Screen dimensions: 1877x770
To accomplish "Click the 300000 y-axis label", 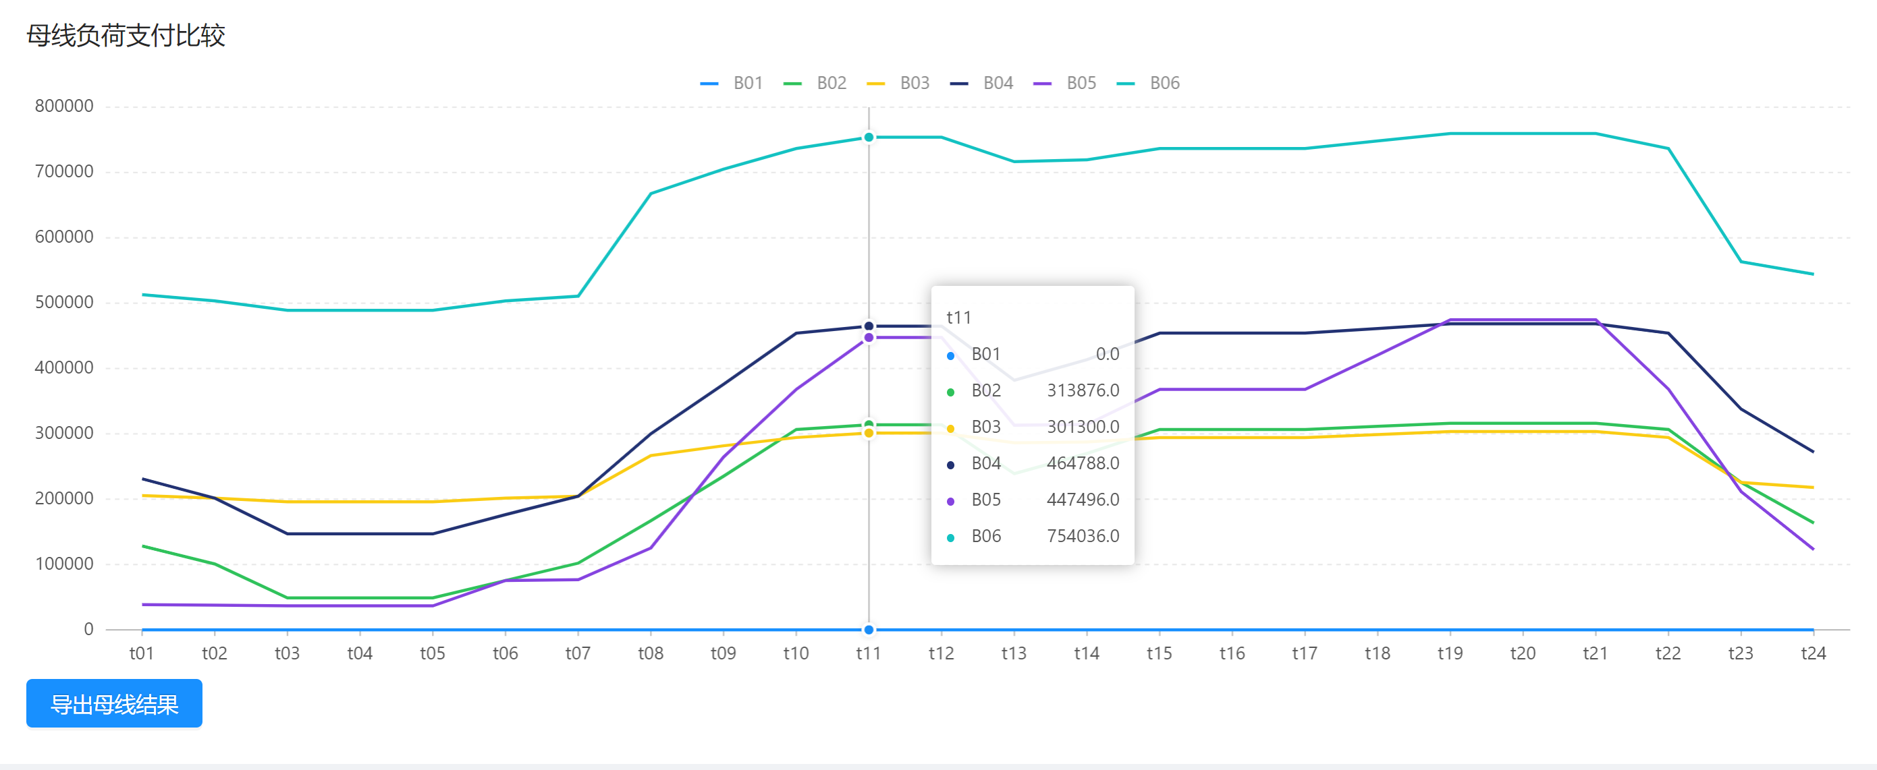I will click(x=64, y=433).
